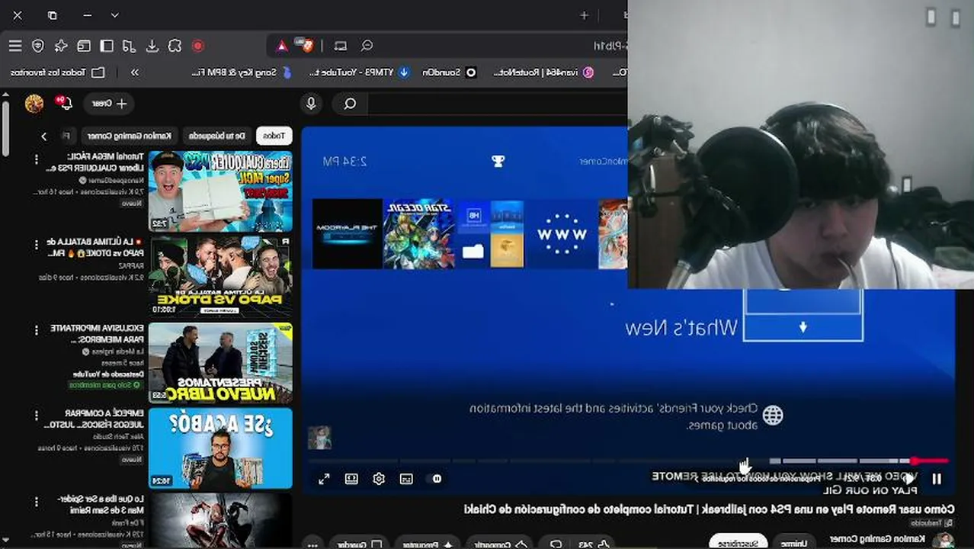The width and height of the screenshot is (974, 549).
Task: Seek using the red video progress bar
Action: (x=929, y=461)
